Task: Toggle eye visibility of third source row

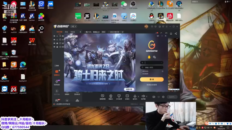Action: [54, 43]
